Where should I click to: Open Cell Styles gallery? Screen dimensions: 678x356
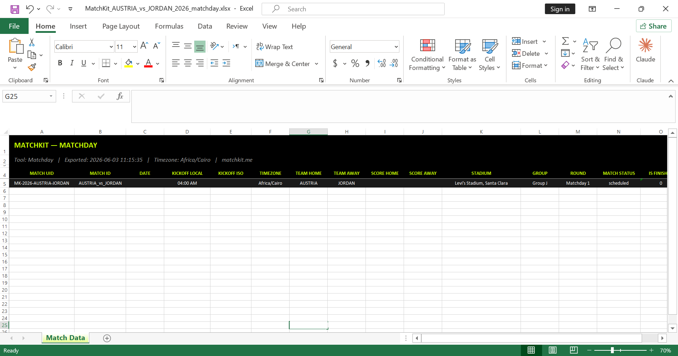489,55
